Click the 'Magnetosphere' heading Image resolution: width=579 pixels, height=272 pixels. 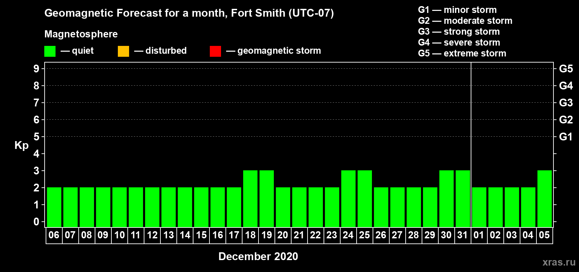[x=81, y=34]
